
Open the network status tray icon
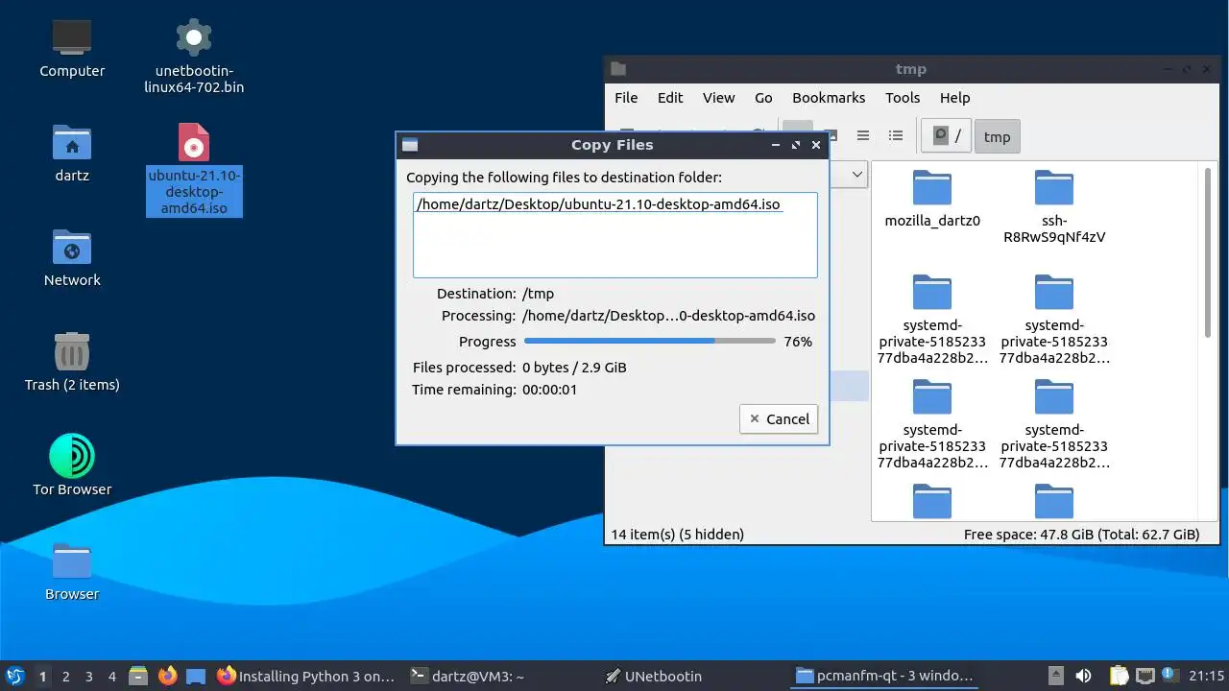(x=1145, y=676)
